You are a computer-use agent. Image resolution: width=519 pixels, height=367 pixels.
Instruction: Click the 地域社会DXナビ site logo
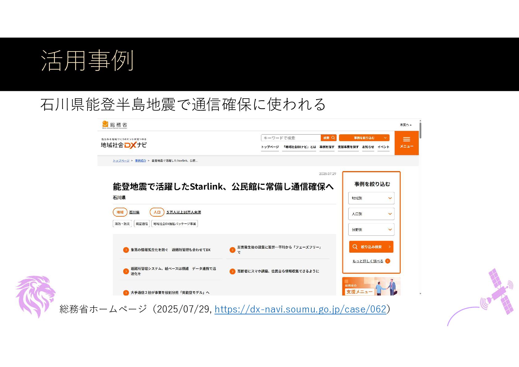coord(124,144)
